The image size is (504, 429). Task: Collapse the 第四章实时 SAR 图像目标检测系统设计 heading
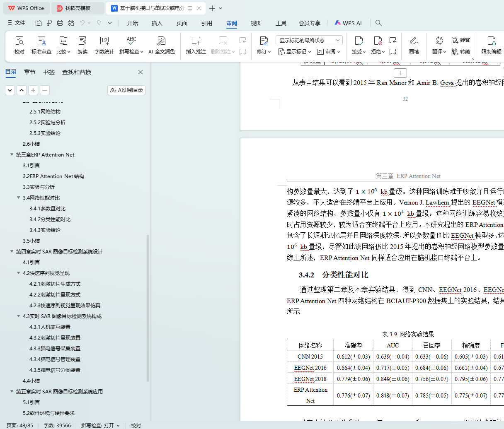[12, 251]
